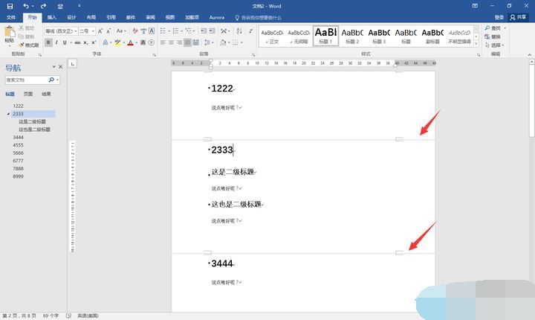Collapse the 2333 heading in navigation tree
The image size is (535, 320).
coord(8,114)
